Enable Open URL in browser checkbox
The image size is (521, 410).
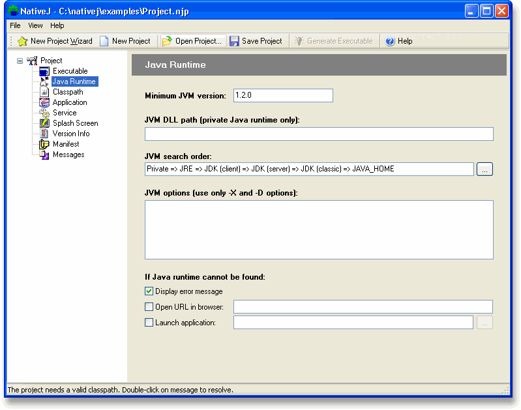pyautogui.click(x=149, y=307)
